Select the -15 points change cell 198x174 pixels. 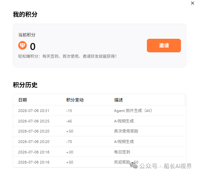(69, 111)
